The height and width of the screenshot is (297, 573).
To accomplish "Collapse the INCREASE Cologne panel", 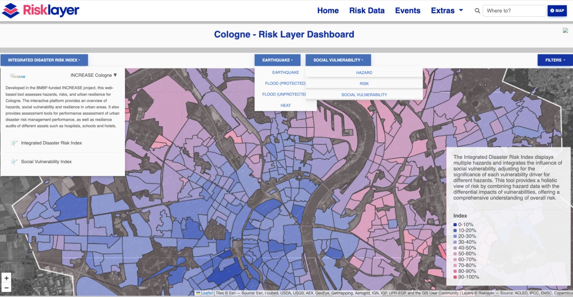I will tap(94, 75).
